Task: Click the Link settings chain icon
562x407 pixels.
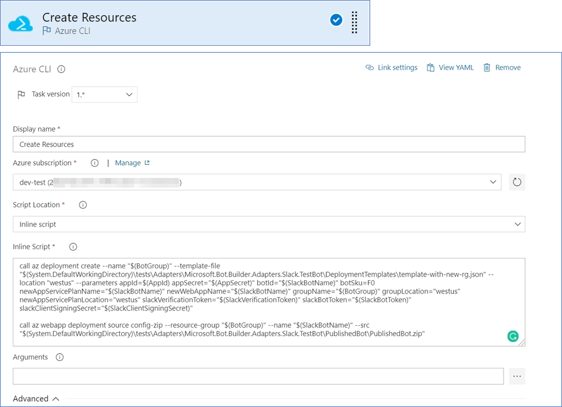Action: [370, 67]
